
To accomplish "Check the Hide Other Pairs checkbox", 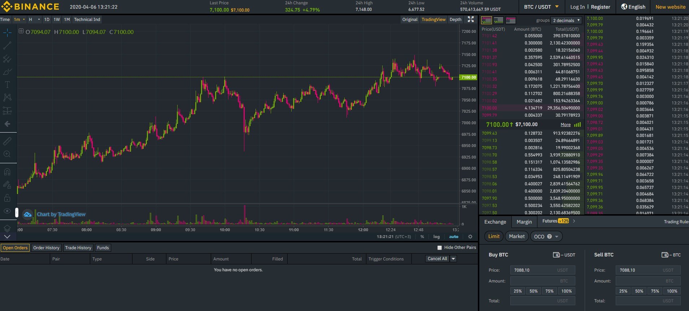I will point(440,248).
